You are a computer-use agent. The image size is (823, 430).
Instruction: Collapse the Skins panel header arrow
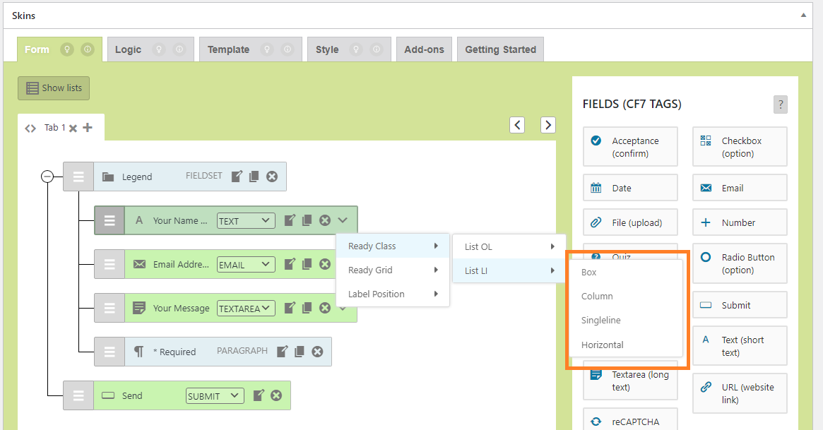(x=803, y=15)
